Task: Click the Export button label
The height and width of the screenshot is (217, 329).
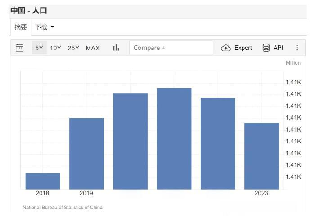Action: (243, 48)
